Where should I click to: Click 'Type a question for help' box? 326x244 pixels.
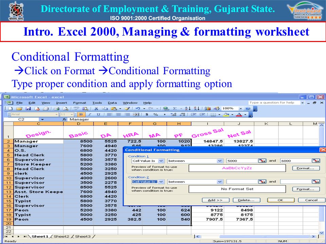[274, 103]
